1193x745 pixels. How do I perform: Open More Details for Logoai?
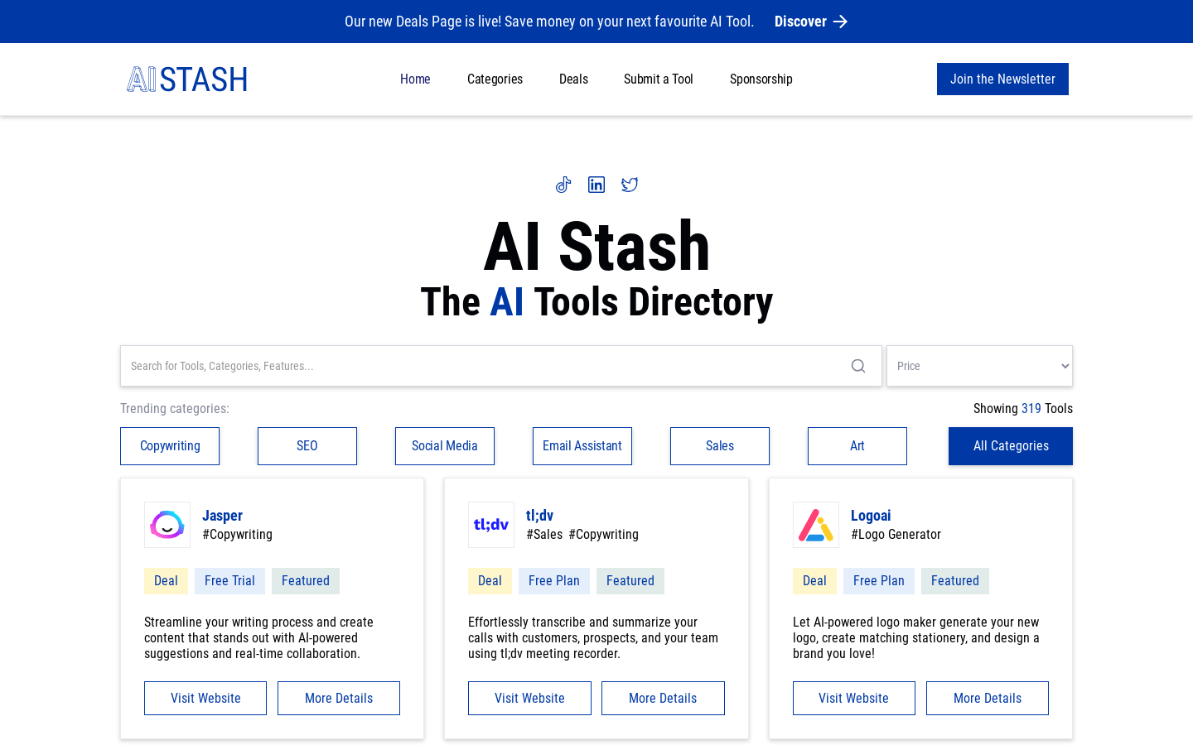pos(988,699)
